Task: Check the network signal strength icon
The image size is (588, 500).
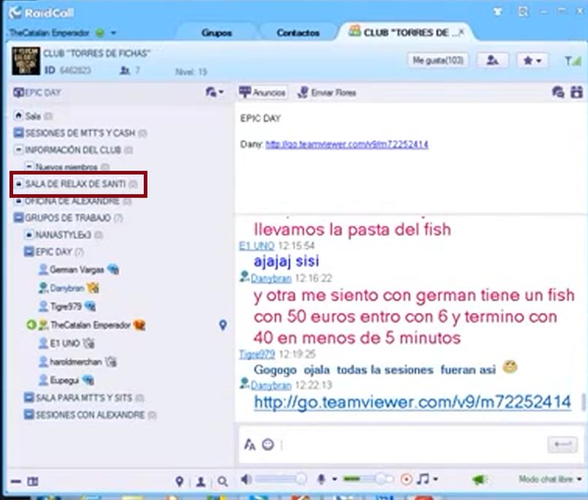Action: coord(573,61)
